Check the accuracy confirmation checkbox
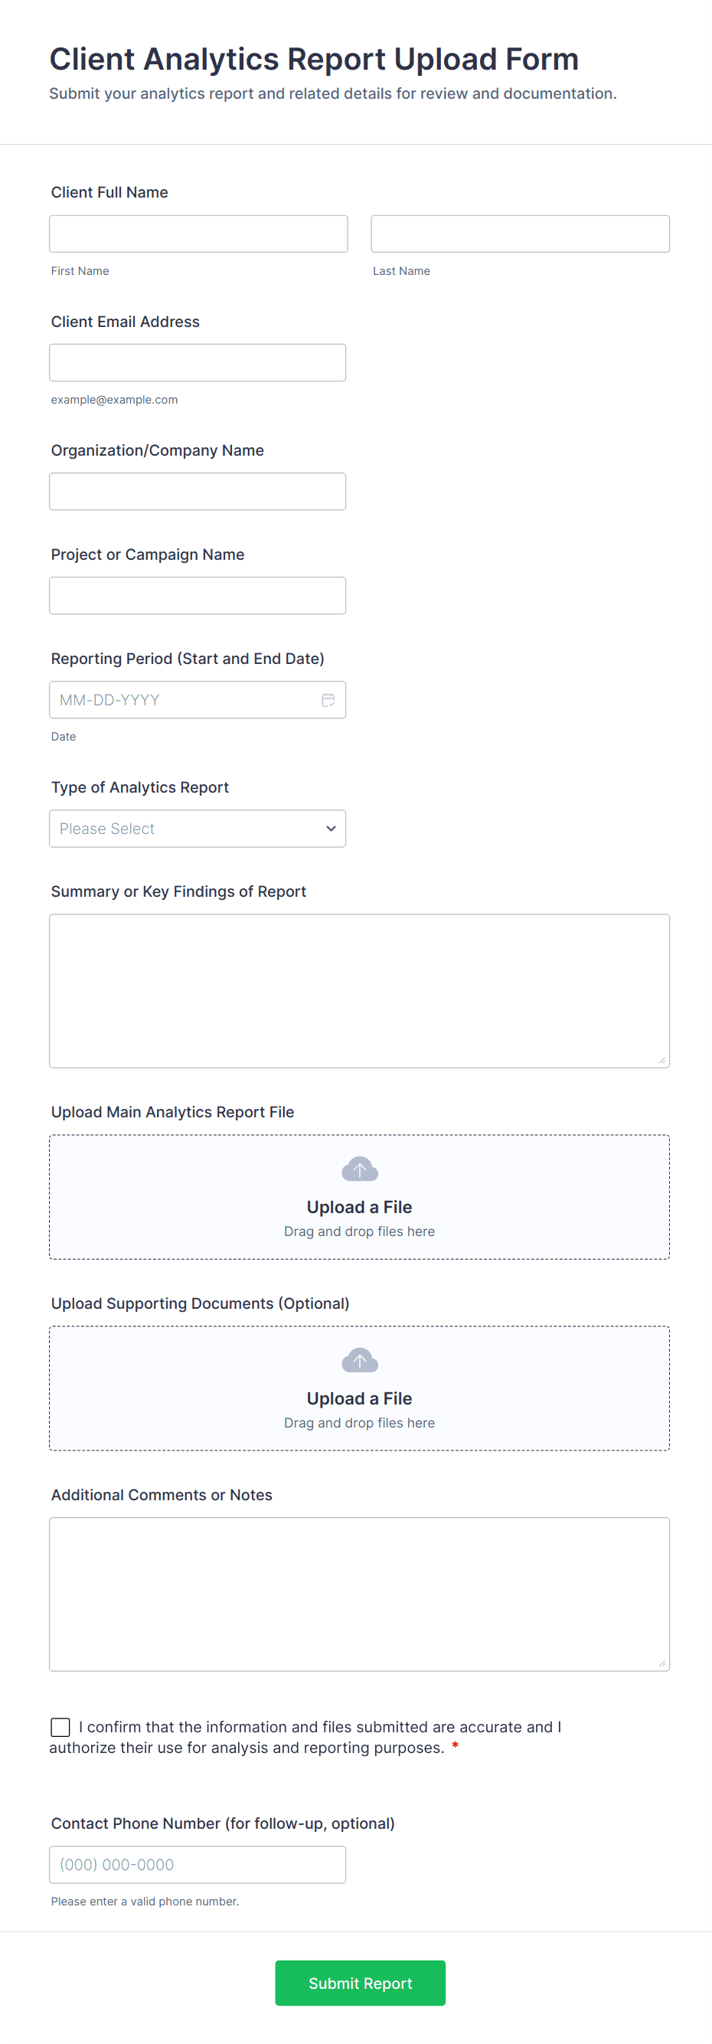Viewport: 712px width, 2044px height. (x=60, y=1727)
